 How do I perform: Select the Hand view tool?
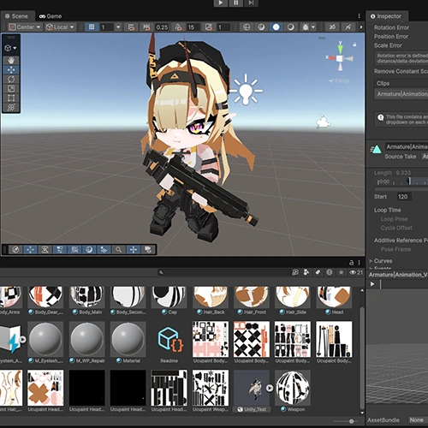coord(11,60)
